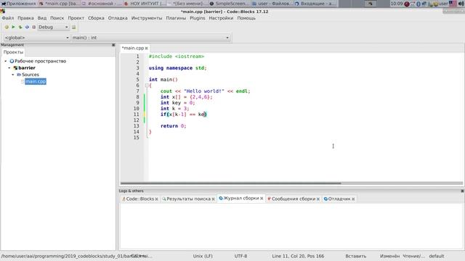Click the Bluetooth tray icon
This screenshot has height=261, width=465.
(418, 4)
